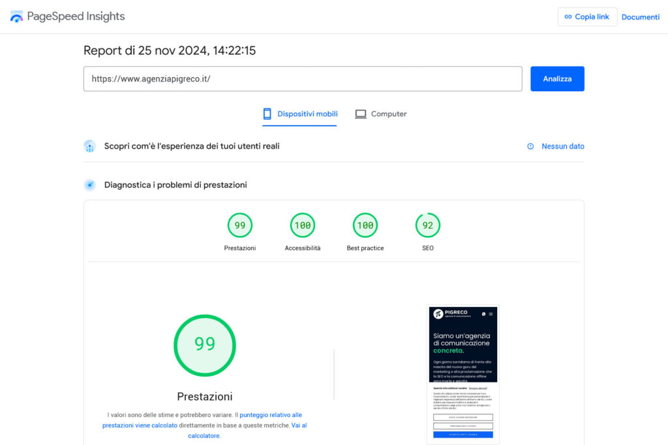668x445 pixels.
Task: Select the Prestazioni 99 score gauge
Action: [240, 225]
